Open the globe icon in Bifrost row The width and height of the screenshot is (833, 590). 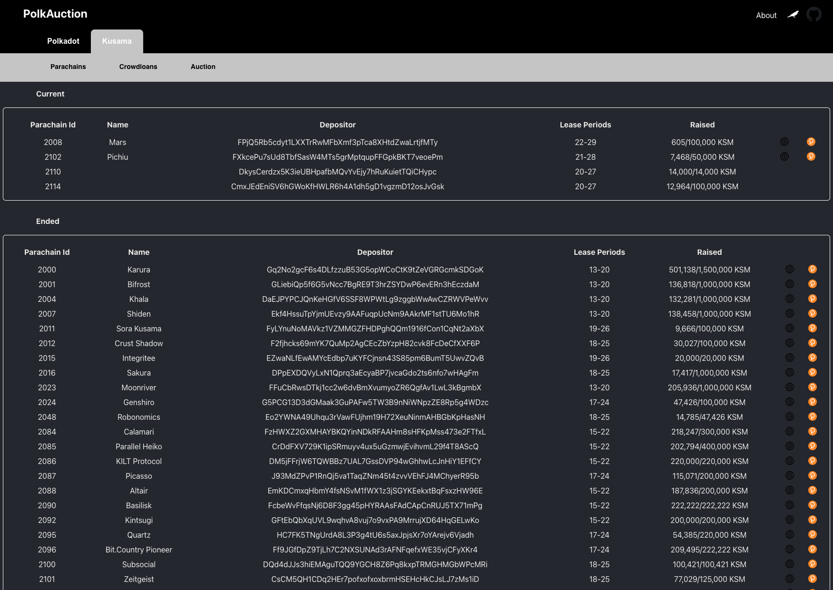(790, 284)
